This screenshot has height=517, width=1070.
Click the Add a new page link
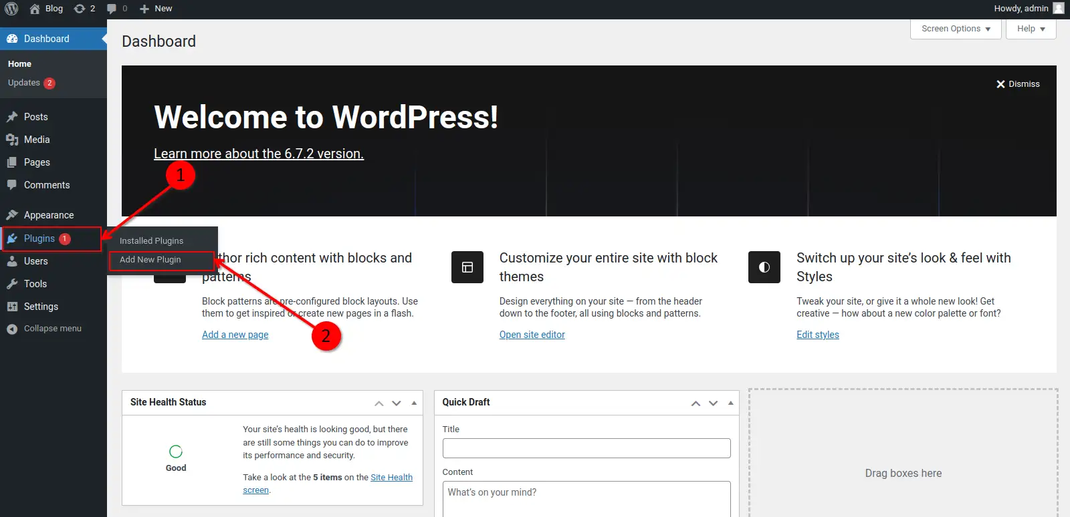(235, 335)
